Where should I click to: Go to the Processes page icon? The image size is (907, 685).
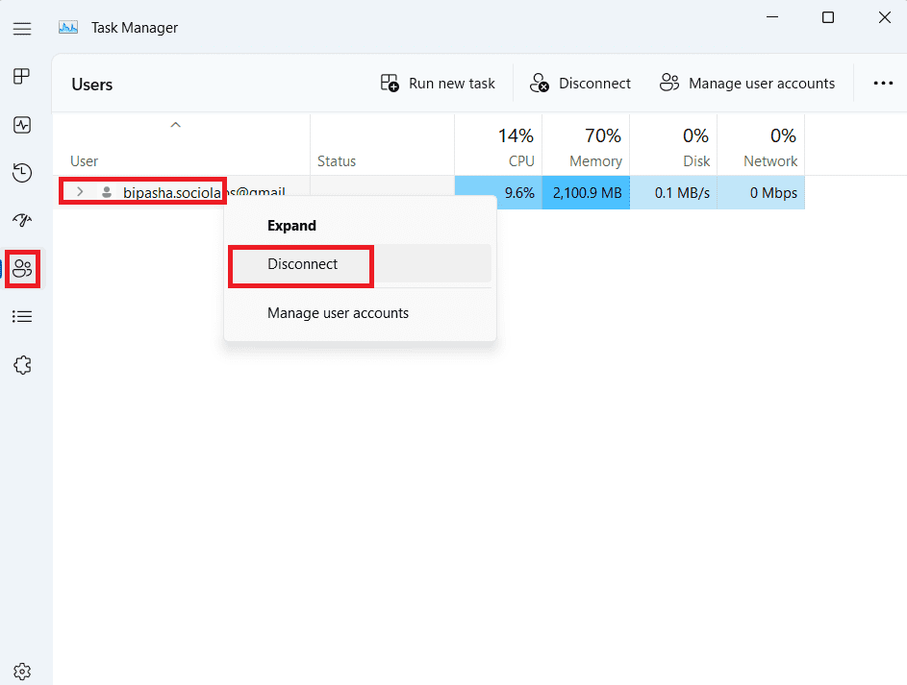tap(22, 77)
